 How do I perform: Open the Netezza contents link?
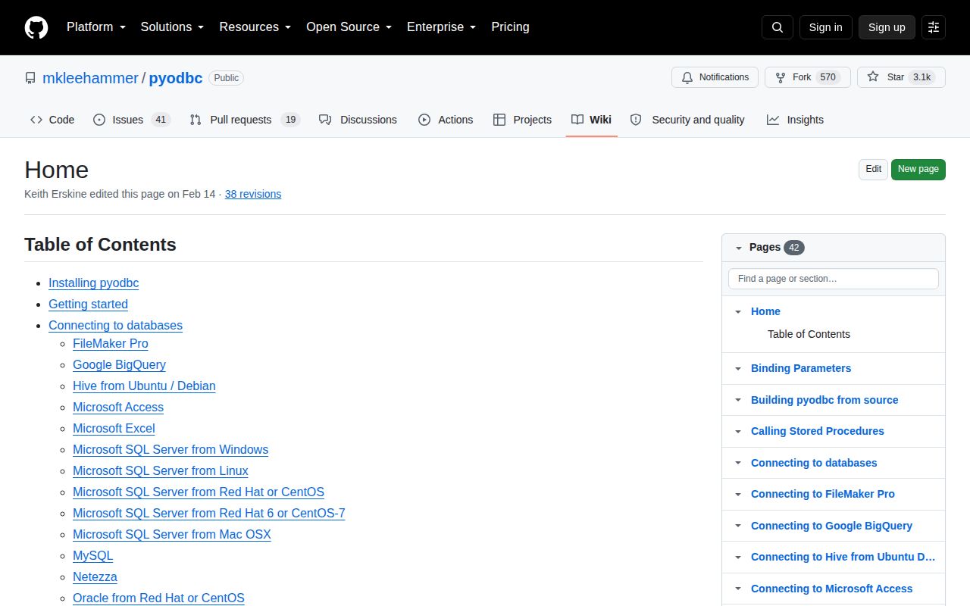(95, 576)
